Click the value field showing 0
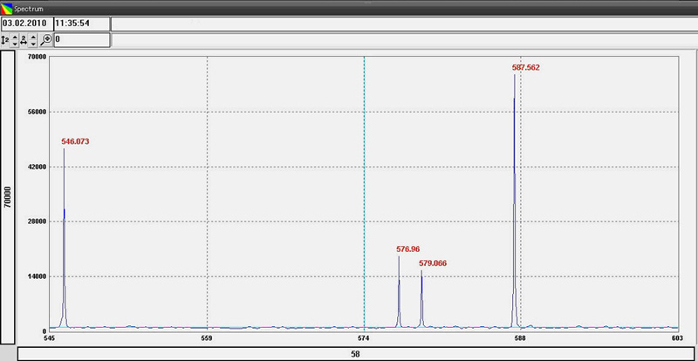This screenshot has width=698, height=361. click(81, 39)
